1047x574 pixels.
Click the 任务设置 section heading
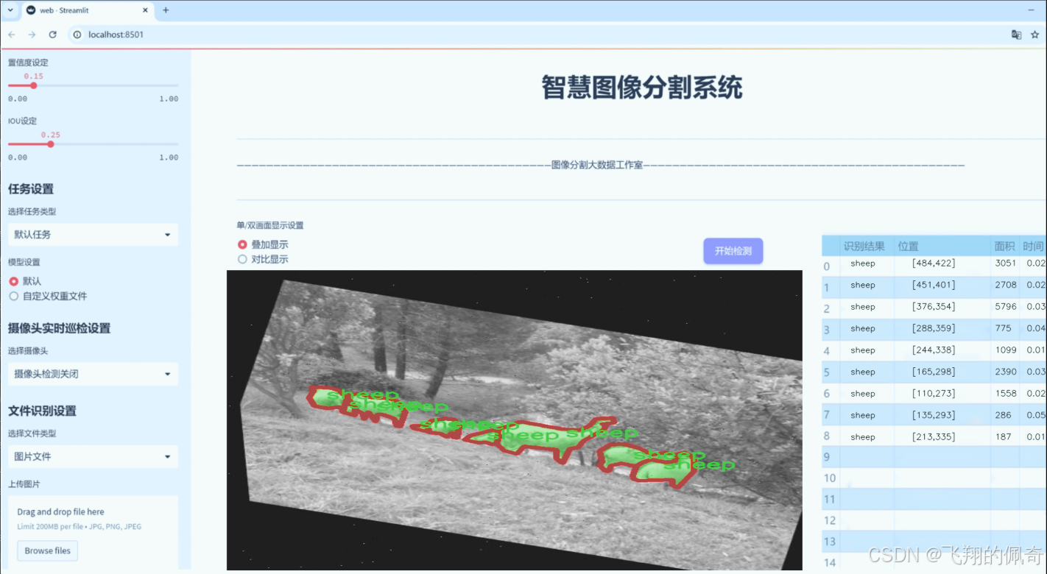pyautogui.click(x=31, y=189)
